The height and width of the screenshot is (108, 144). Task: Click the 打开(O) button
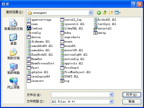132,95
